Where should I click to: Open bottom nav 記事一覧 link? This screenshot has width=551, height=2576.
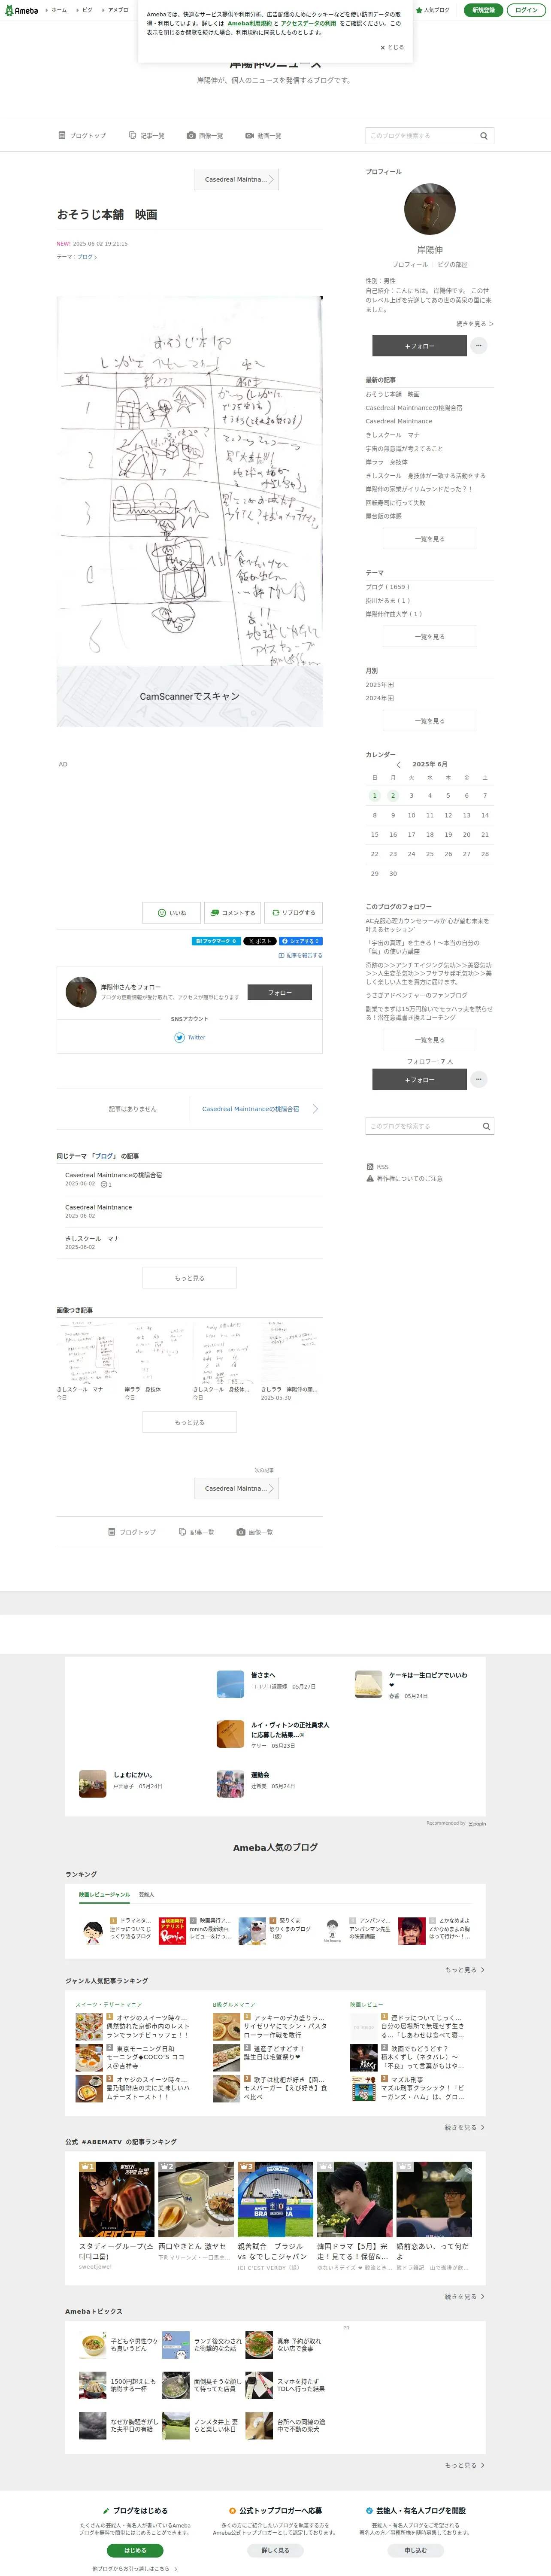196,1532
